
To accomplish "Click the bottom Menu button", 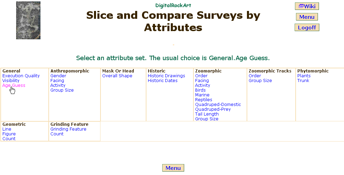I will click(173, 168).
